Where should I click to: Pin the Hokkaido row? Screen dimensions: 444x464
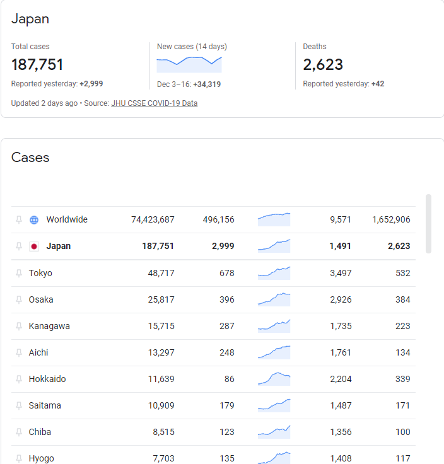click(x=19, y=379)
